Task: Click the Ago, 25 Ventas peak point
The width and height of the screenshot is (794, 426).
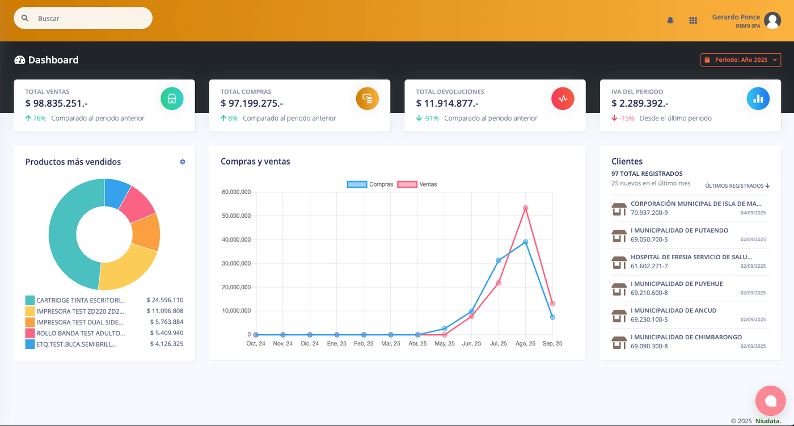Action: point(526,208)
